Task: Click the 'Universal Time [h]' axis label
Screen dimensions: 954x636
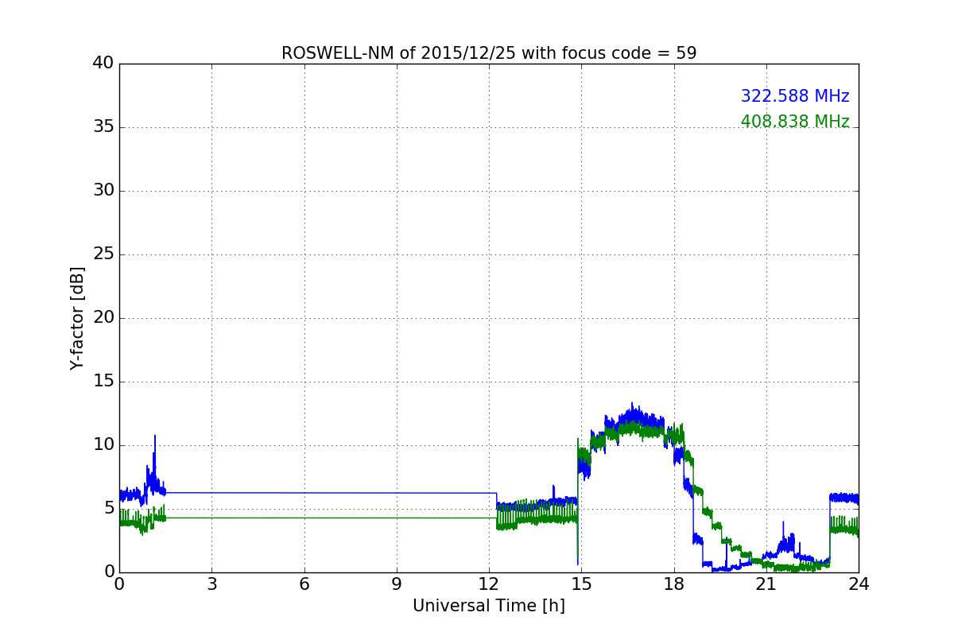Action: coord(489,606)
